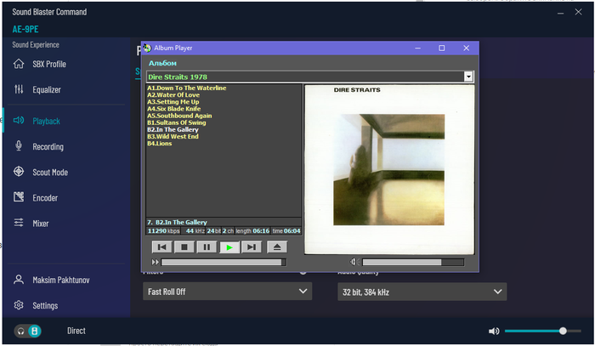Click the fast-forward icon beside seek bar
595x346 pixels.
pyautogui.click(x=156, y=262)
